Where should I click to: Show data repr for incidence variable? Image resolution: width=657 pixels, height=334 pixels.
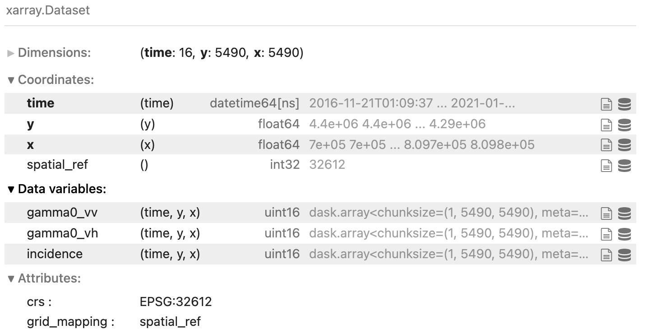[x=624, y=254]
